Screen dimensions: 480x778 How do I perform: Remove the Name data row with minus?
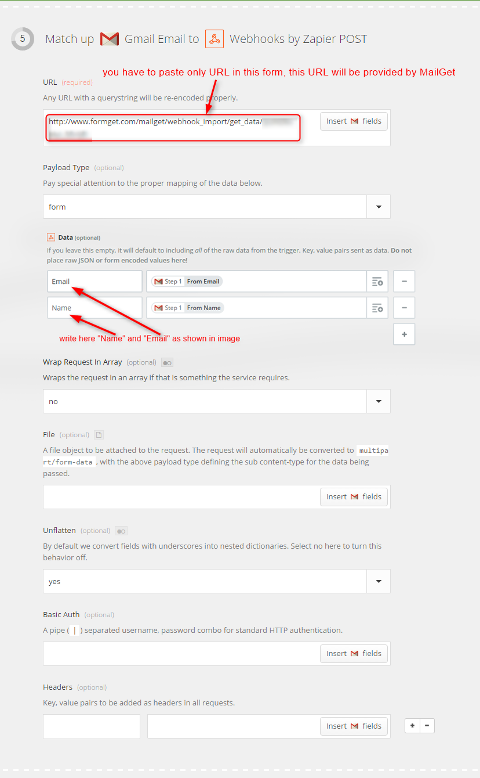click(404, 308)
